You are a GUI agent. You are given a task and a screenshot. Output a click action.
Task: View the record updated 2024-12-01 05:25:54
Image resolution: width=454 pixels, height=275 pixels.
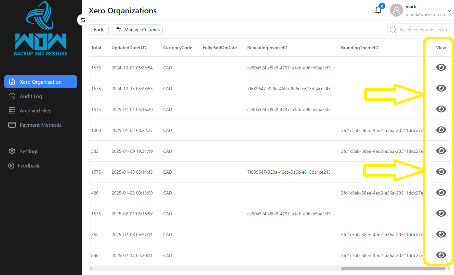point(441,67)
